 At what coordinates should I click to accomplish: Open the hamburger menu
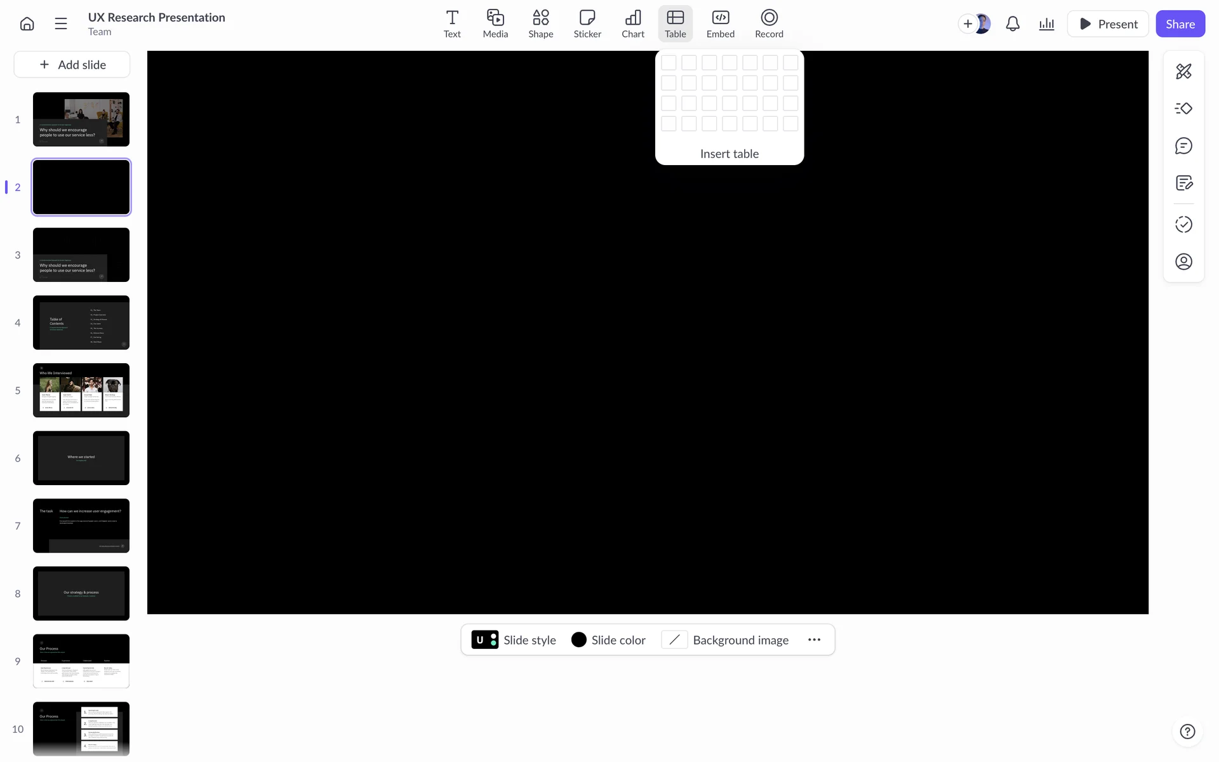pyautogui.click(x=61, y=24)
